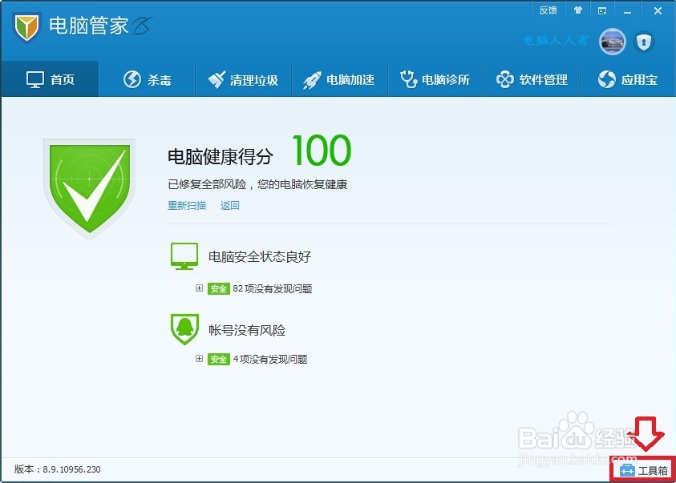Switch to the 杀毒 antivirus tab

[x=147, y=79]
